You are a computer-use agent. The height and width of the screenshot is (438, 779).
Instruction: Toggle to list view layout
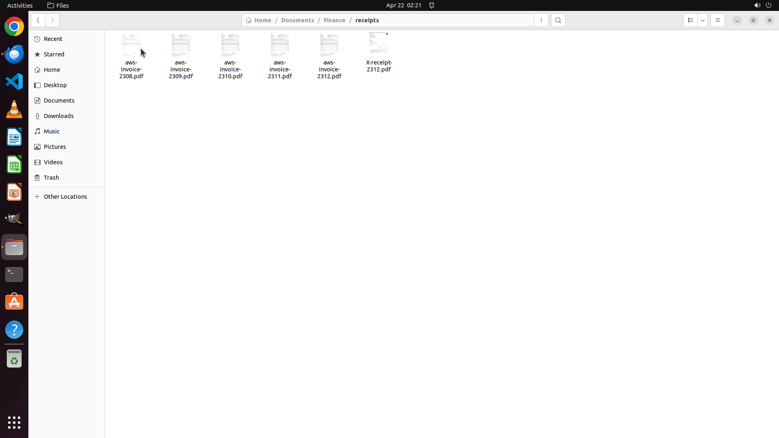[690, 20]
